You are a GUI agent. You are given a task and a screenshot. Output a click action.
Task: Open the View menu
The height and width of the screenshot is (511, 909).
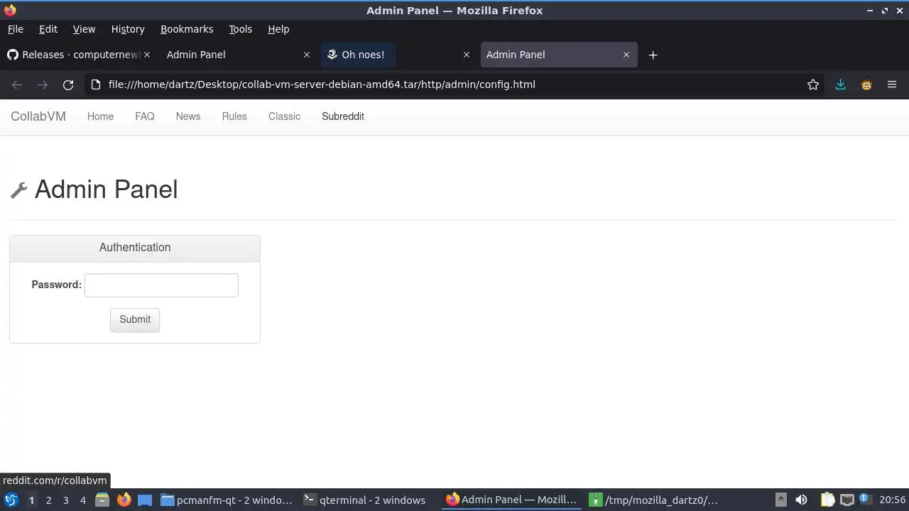pyautogui.click(x=84, y=29)
